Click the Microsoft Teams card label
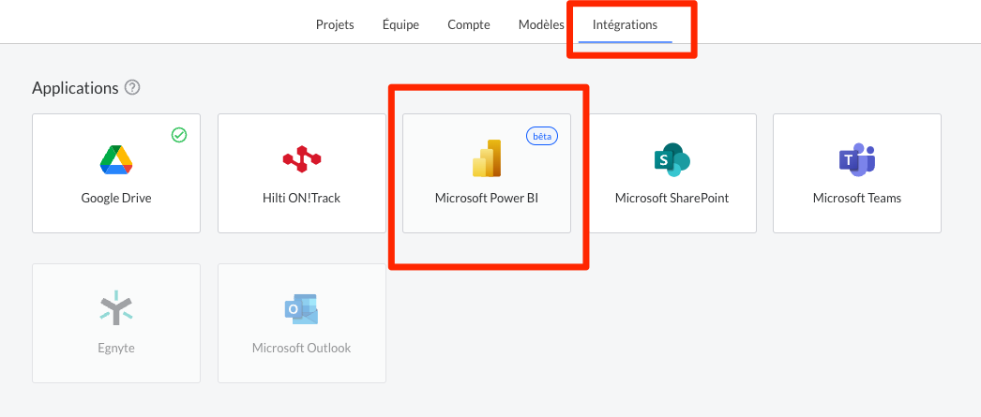Screen dimensions: 981x417 click(857, 198)
